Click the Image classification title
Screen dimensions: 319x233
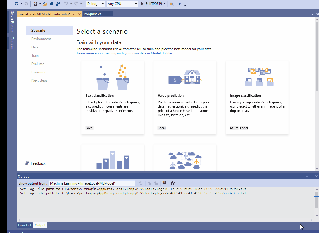(x=245, y=96)
